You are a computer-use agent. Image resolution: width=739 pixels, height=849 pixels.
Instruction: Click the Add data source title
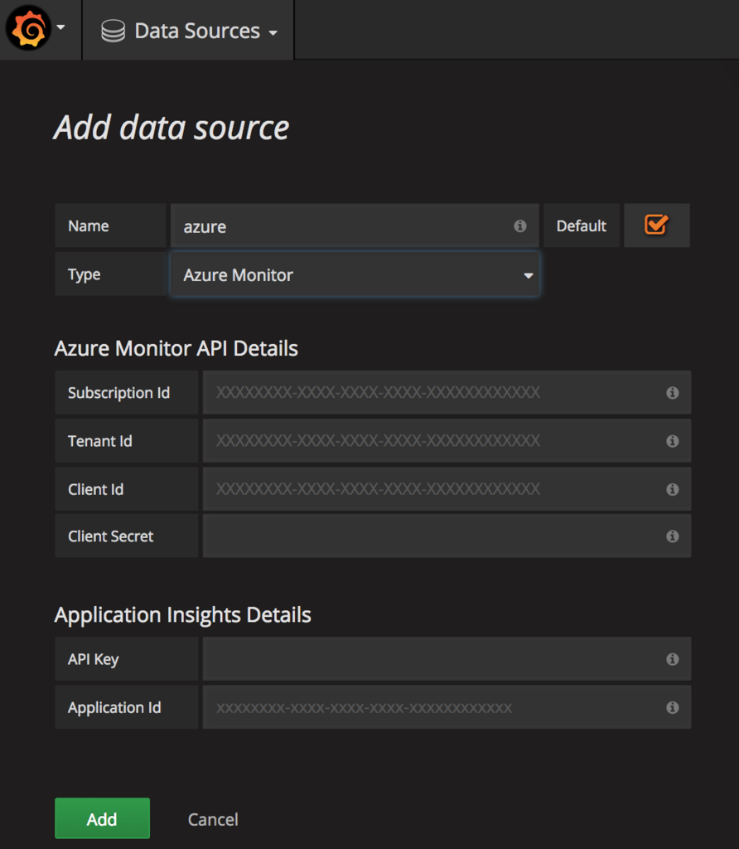[x=171, y=128]
